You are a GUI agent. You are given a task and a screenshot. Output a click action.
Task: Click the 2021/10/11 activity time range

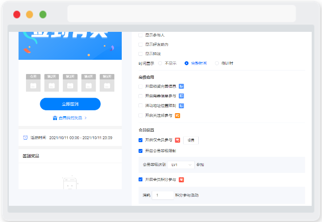80,138
